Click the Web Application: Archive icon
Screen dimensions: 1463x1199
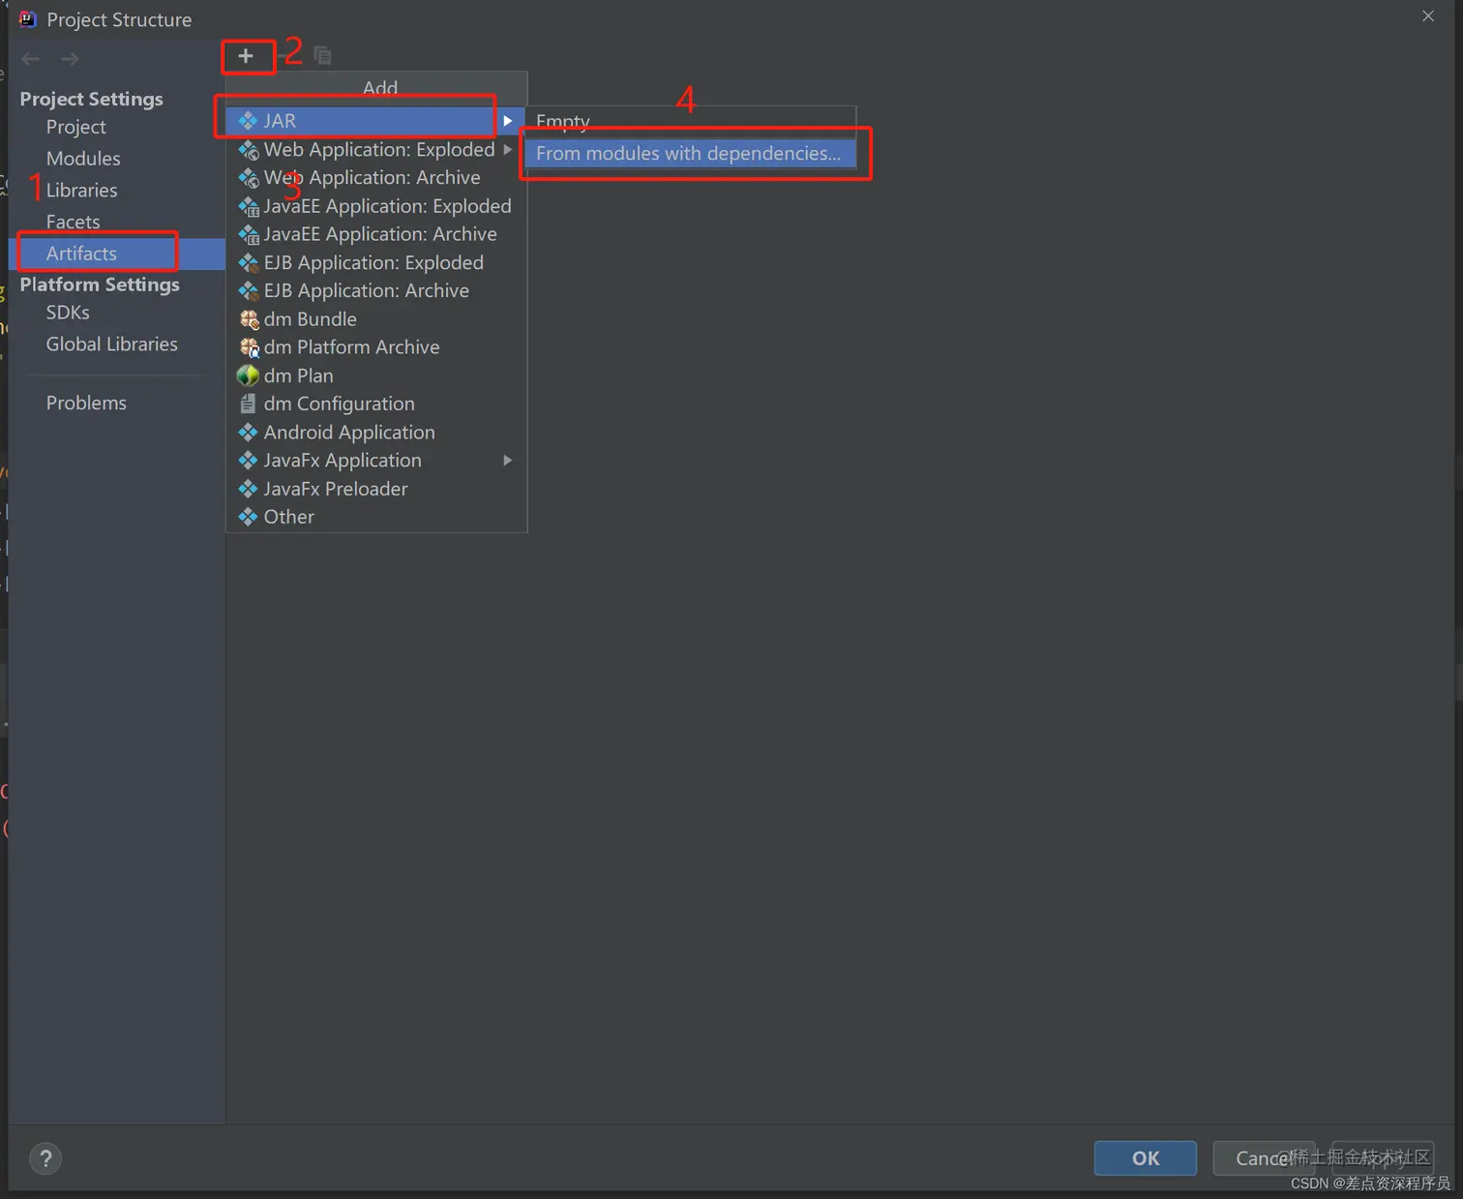click(248, 178)
